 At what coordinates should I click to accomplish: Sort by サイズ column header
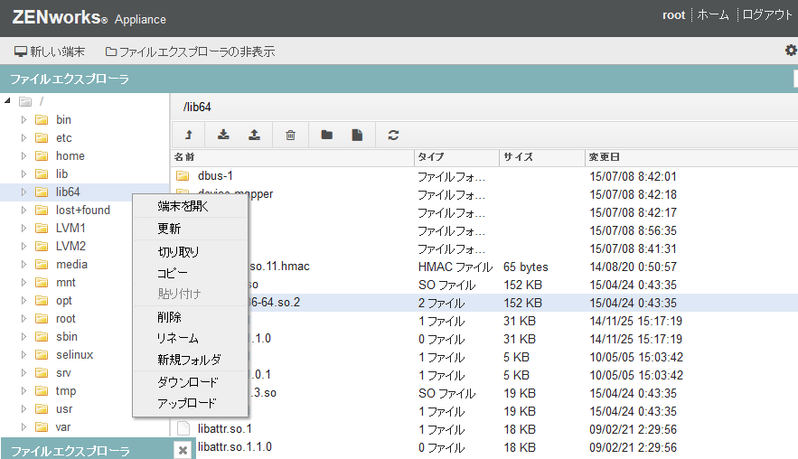click(542, 156)
